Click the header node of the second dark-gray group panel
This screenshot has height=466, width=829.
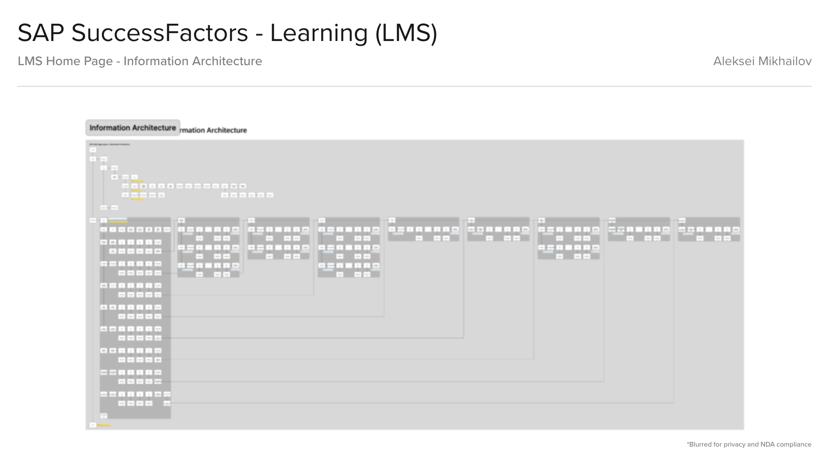(181, 220)
